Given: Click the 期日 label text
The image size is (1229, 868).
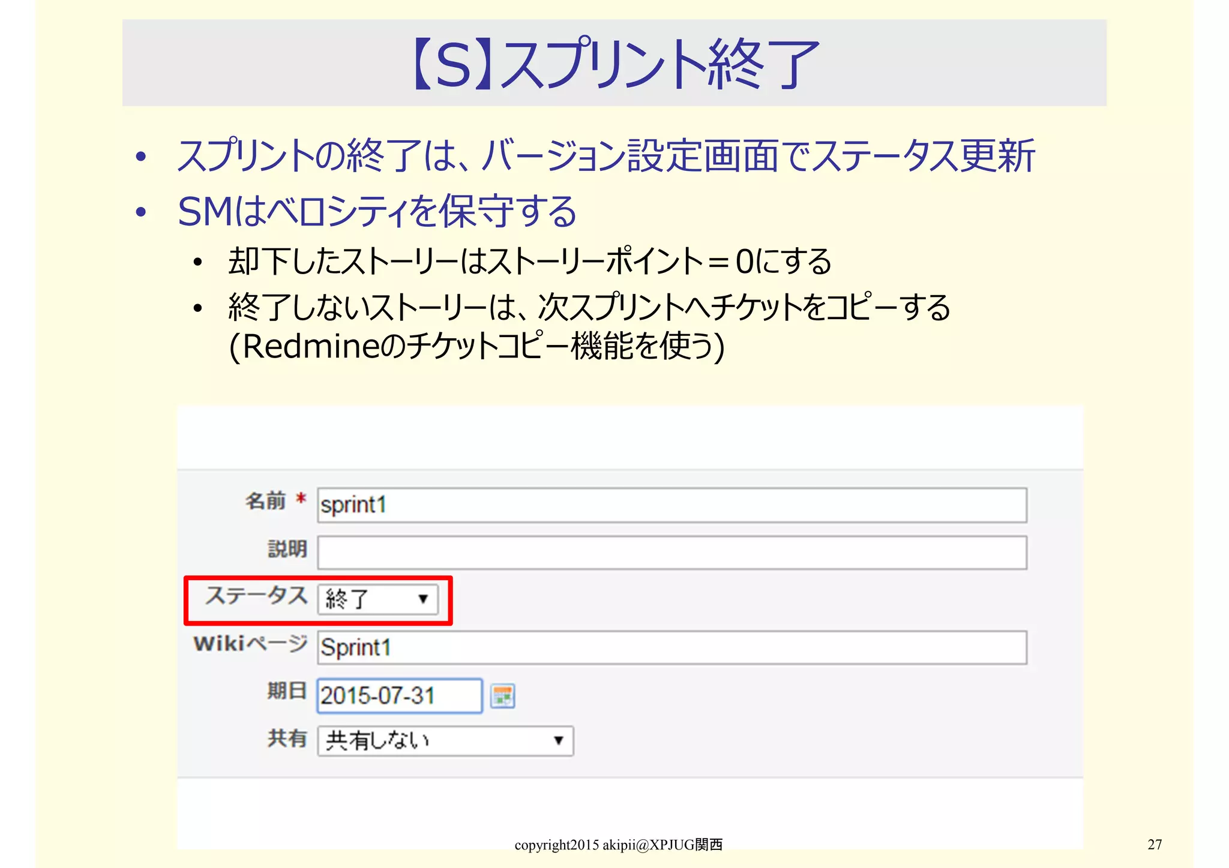Looking at the screenshot, I should pyautogui.click(x=287, y=690).
